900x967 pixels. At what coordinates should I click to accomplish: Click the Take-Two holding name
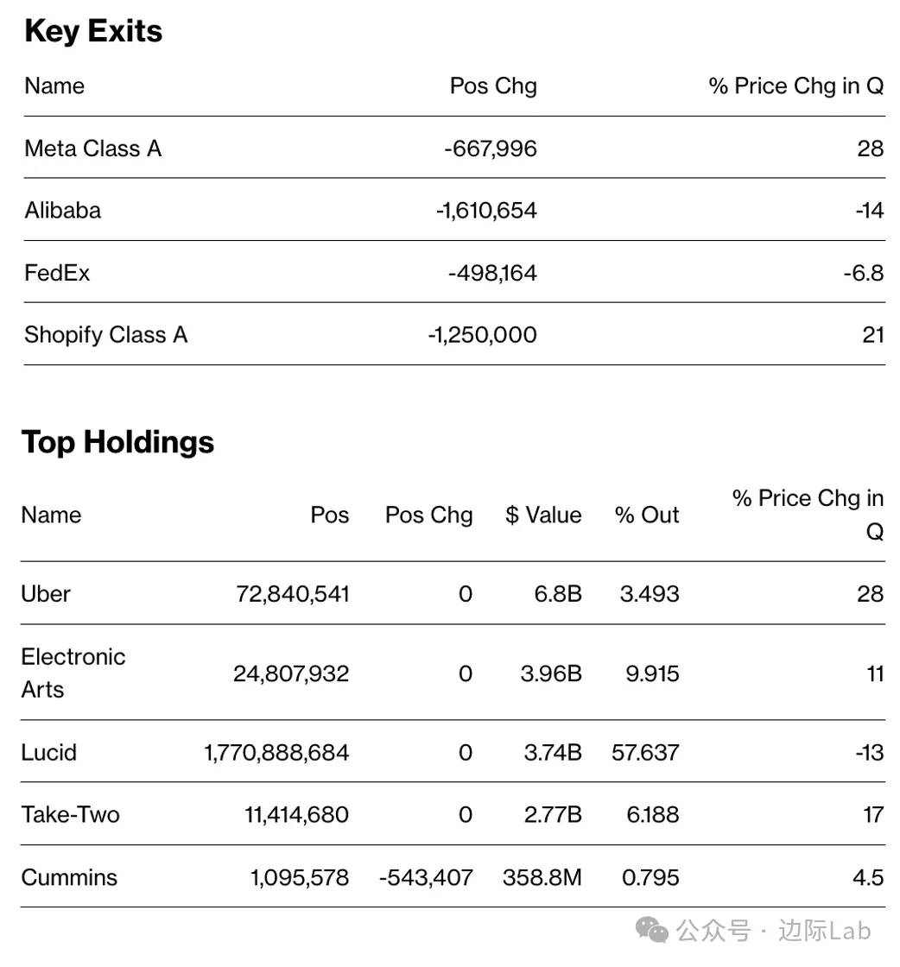coord(70,815)
